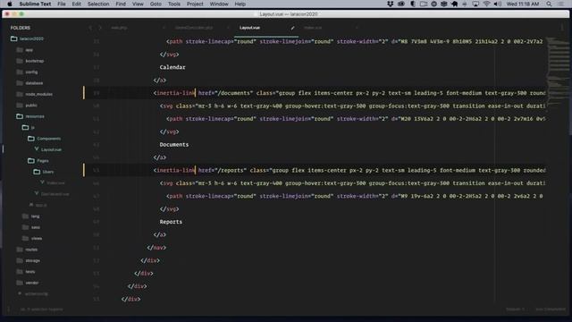Open Spotlight search icon
Screen dimensions: 572x322
click(549, 4)
